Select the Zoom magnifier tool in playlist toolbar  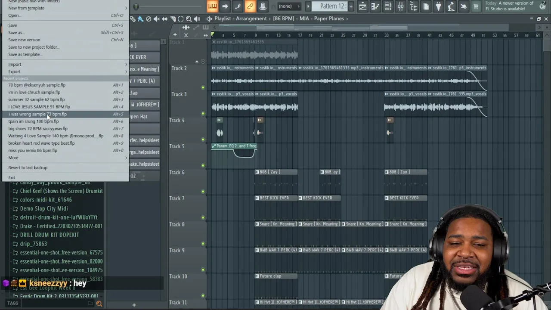pyautogui.click(x=189, y=19)
